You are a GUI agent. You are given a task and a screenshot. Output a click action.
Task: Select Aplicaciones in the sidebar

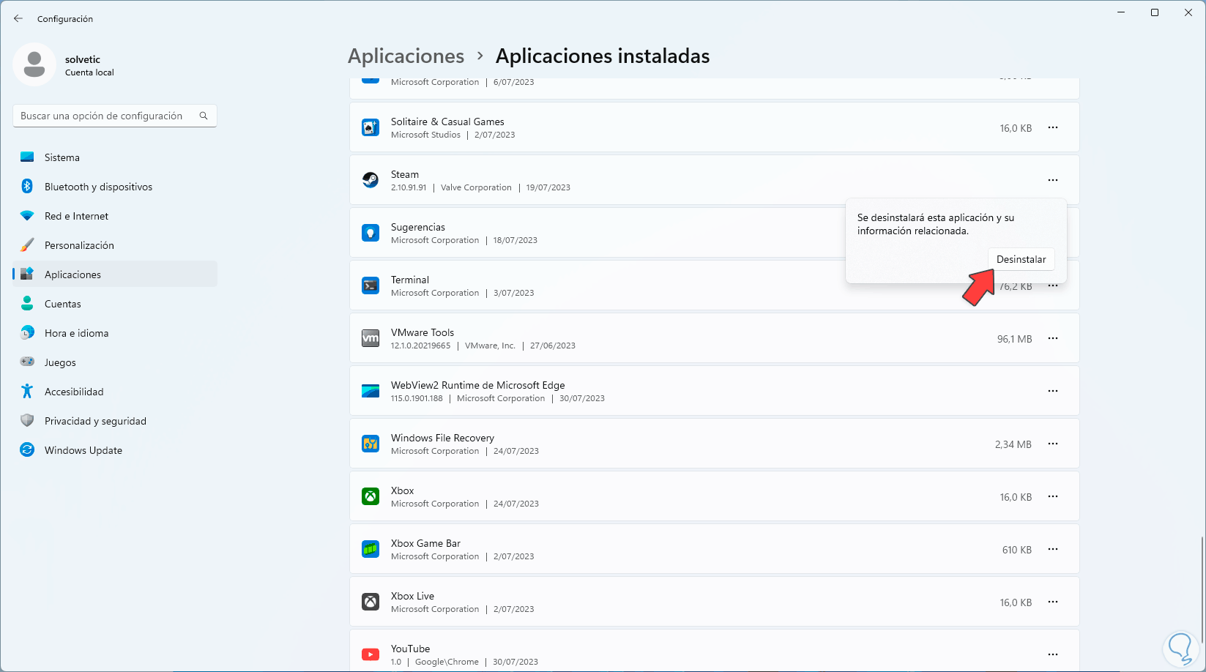click(x=115, y=275)
